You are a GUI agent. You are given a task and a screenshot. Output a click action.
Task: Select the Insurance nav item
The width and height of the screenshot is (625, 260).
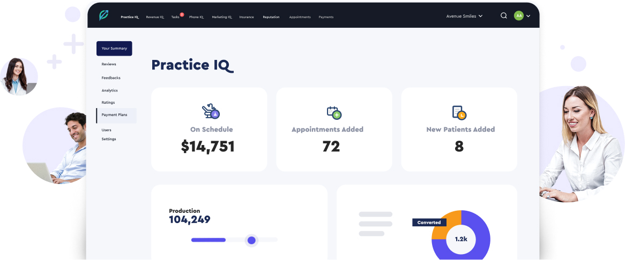[247, 17]
